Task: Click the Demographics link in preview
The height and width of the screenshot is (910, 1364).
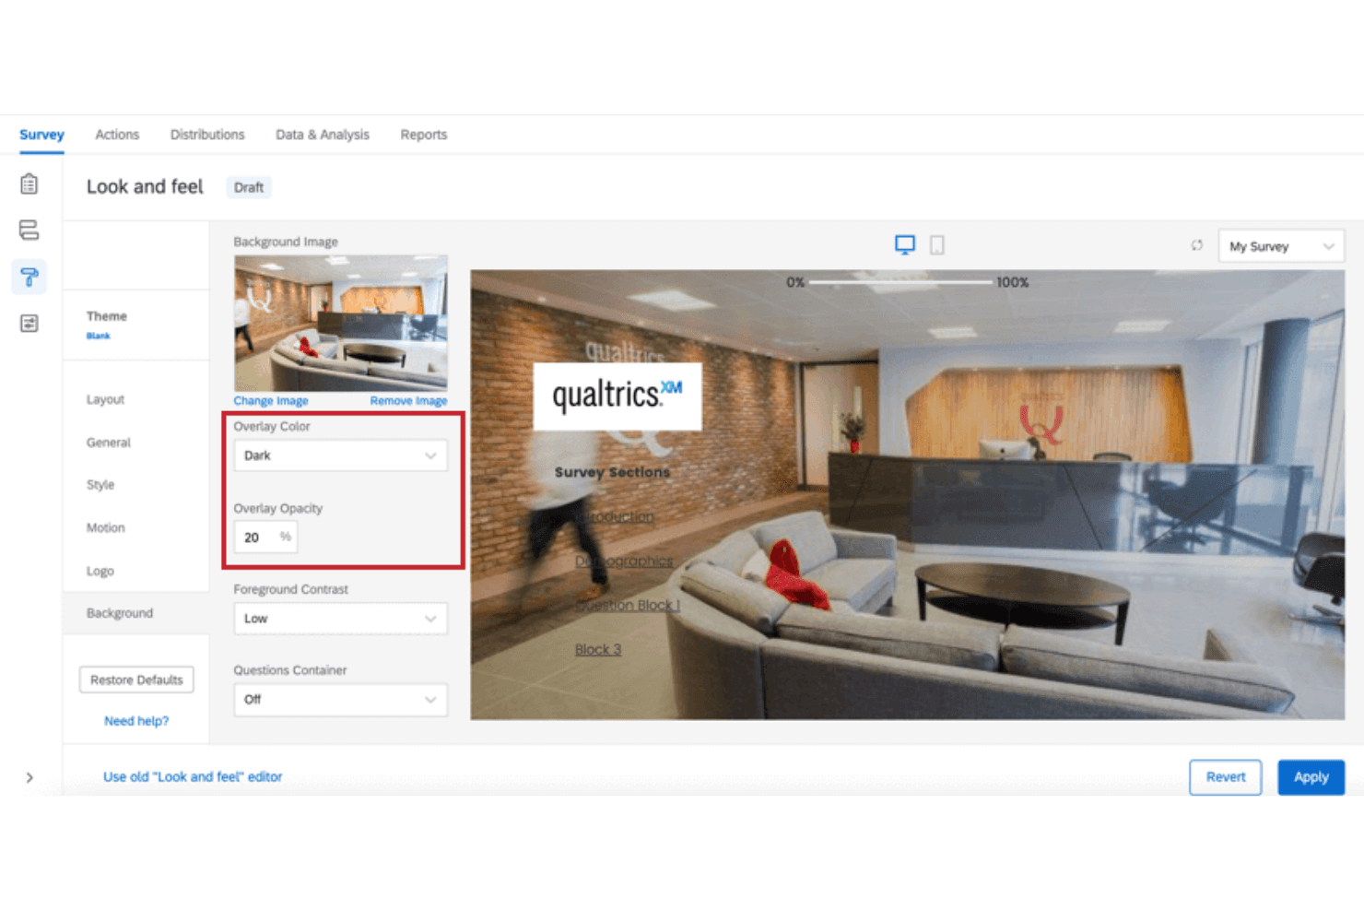Action: tap(624, 561)
